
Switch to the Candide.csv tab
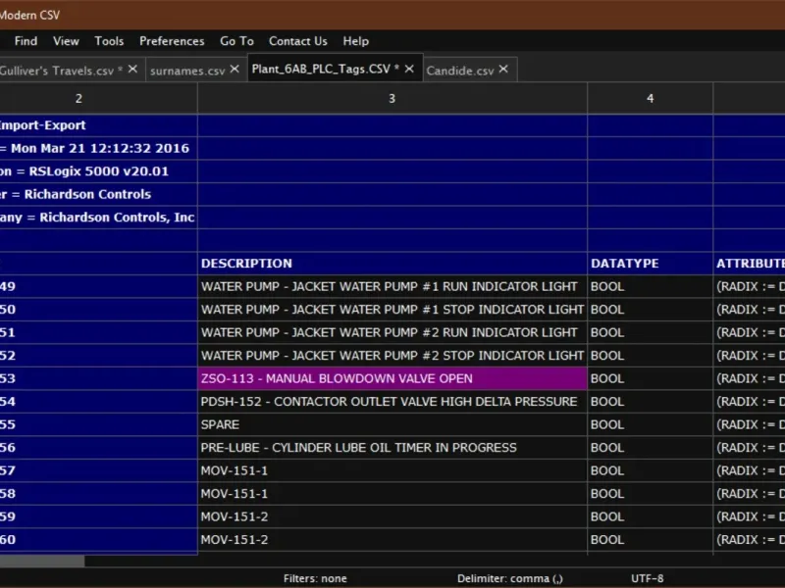[459, 71]
